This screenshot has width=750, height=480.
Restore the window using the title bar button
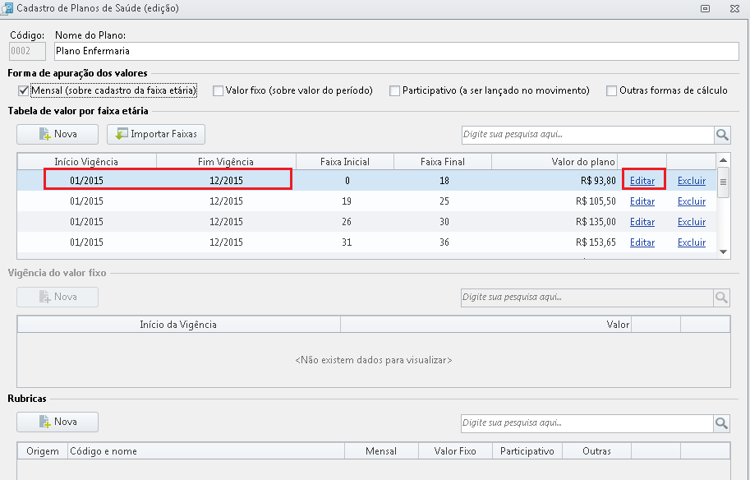(x=705, y=8)
